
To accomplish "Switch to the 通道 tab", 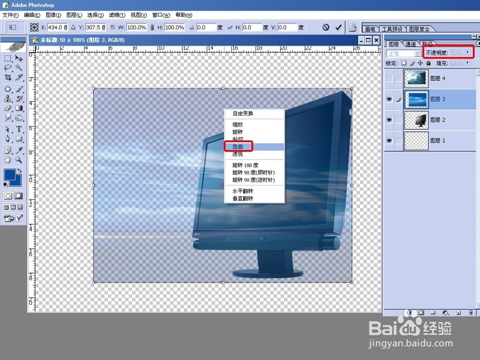I will (x=411, y=43).
